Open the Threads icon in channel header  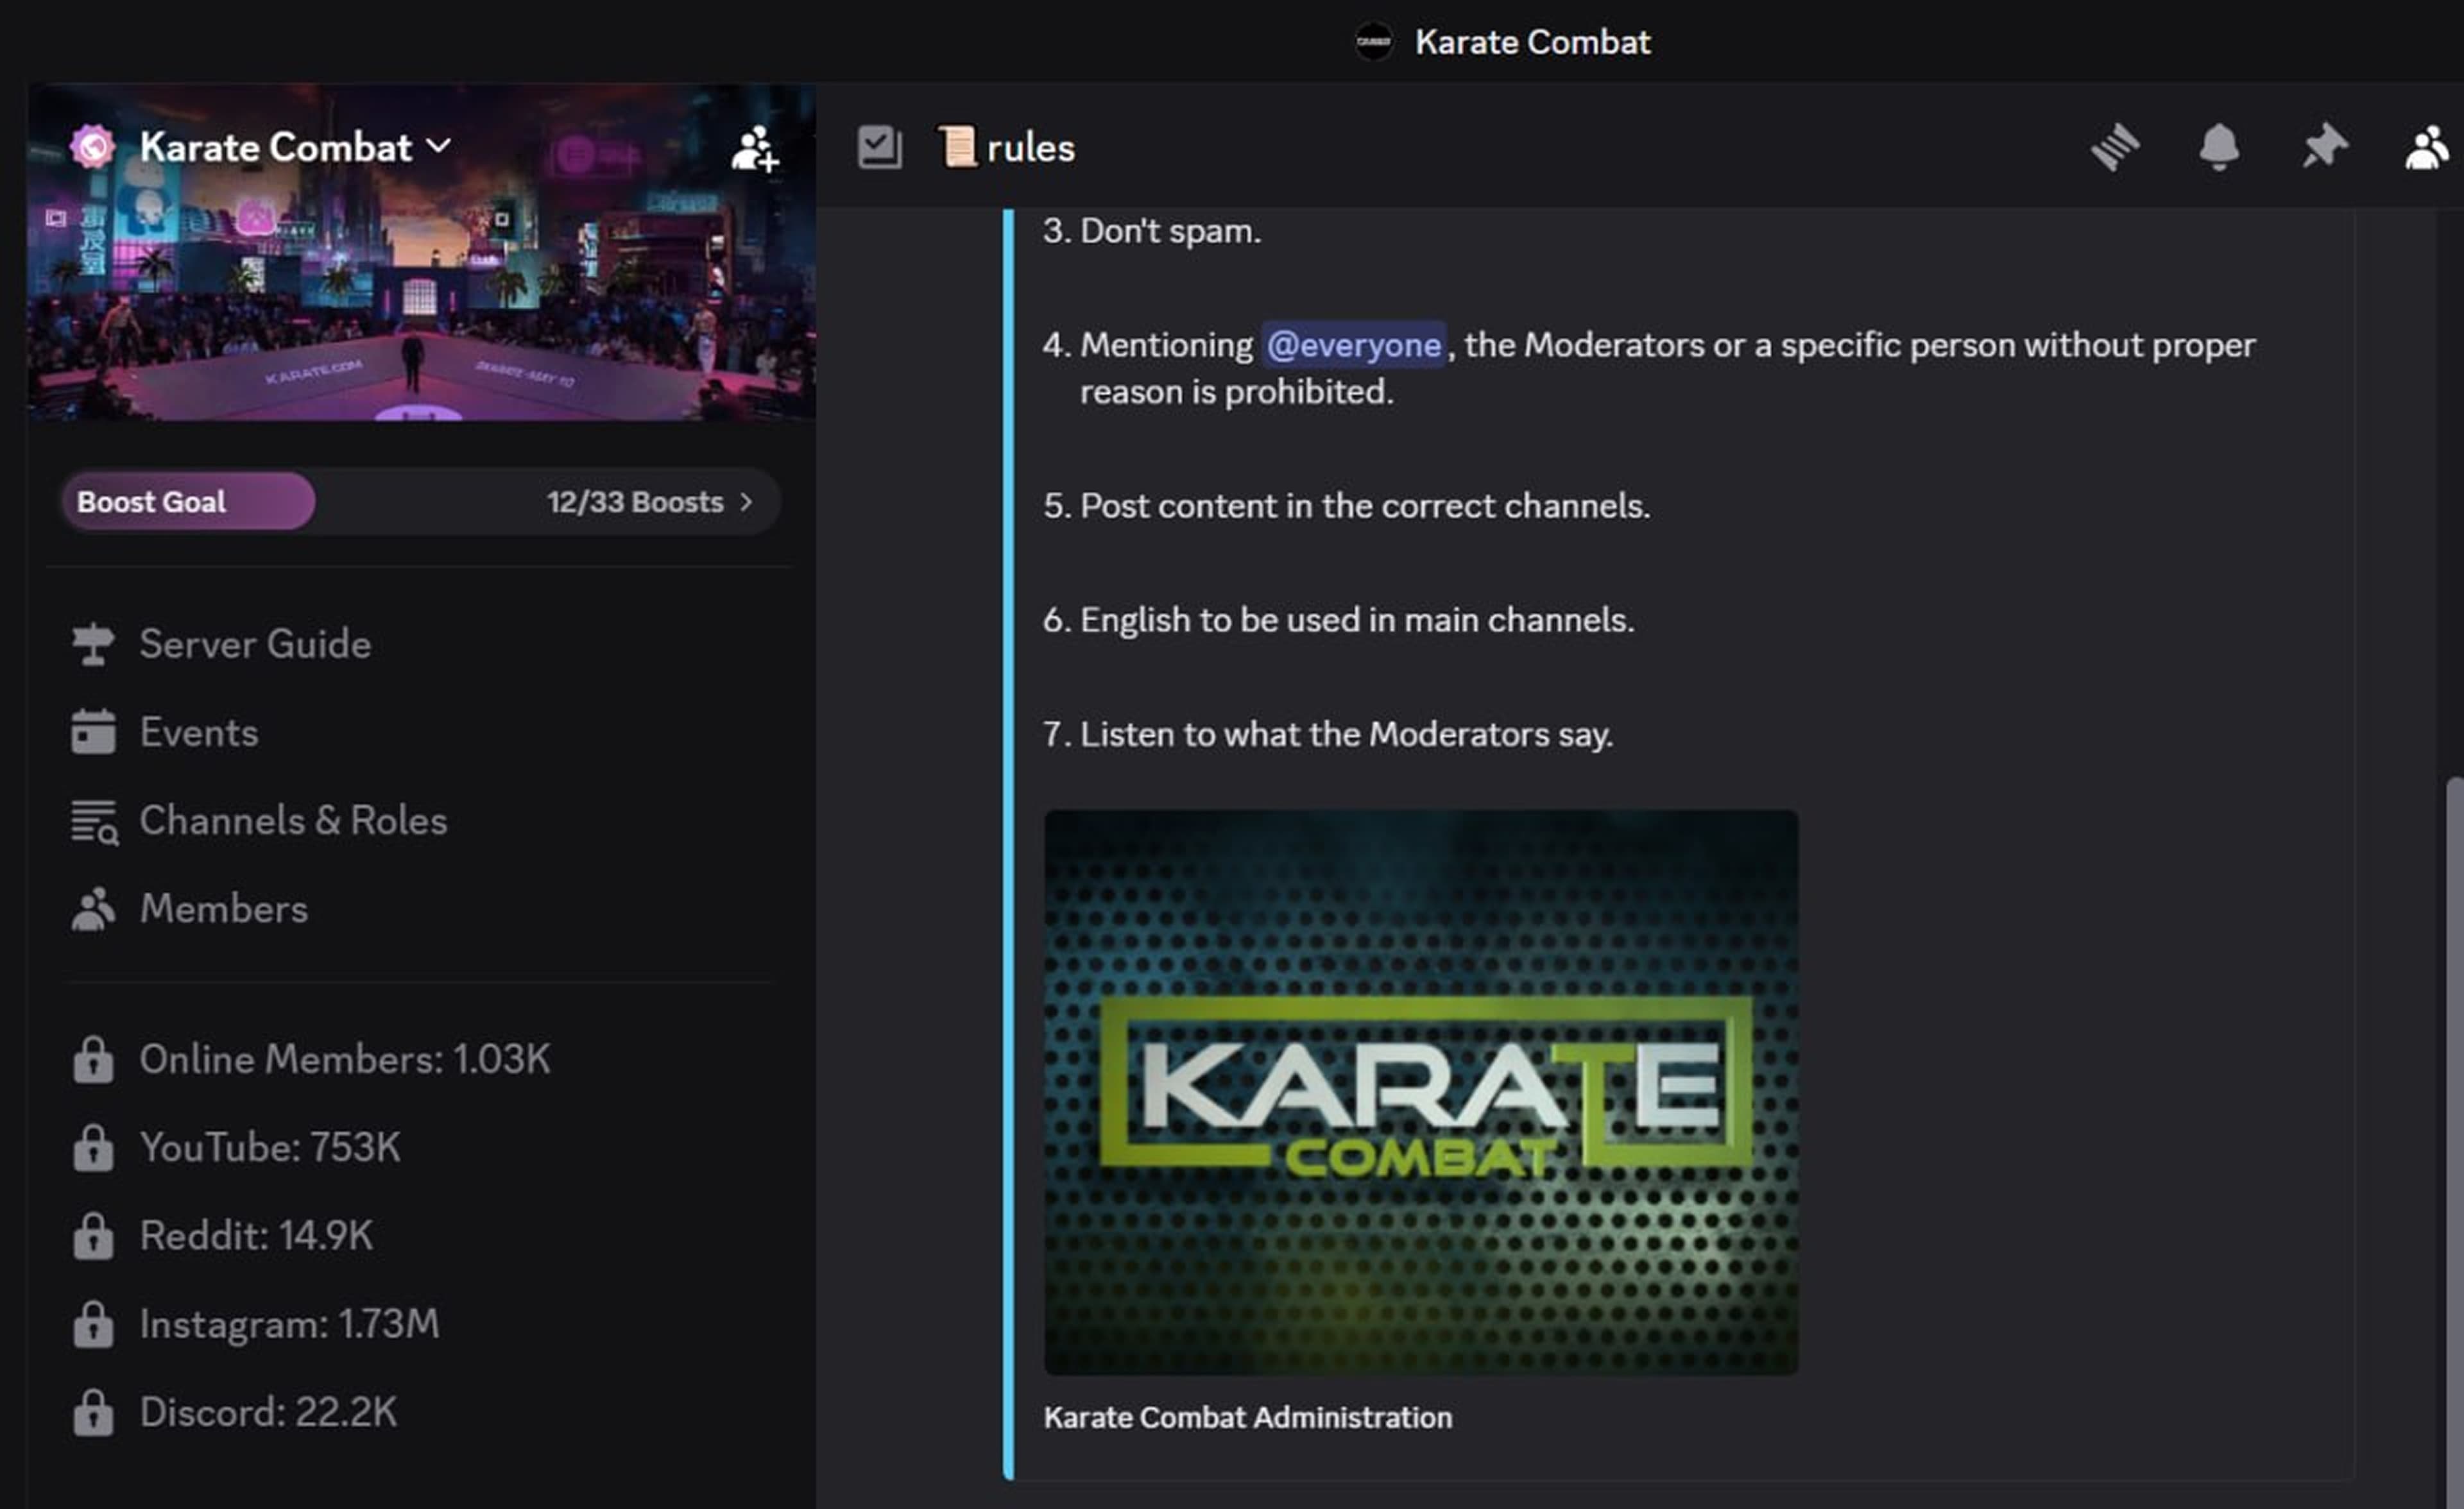[2115, 148]
